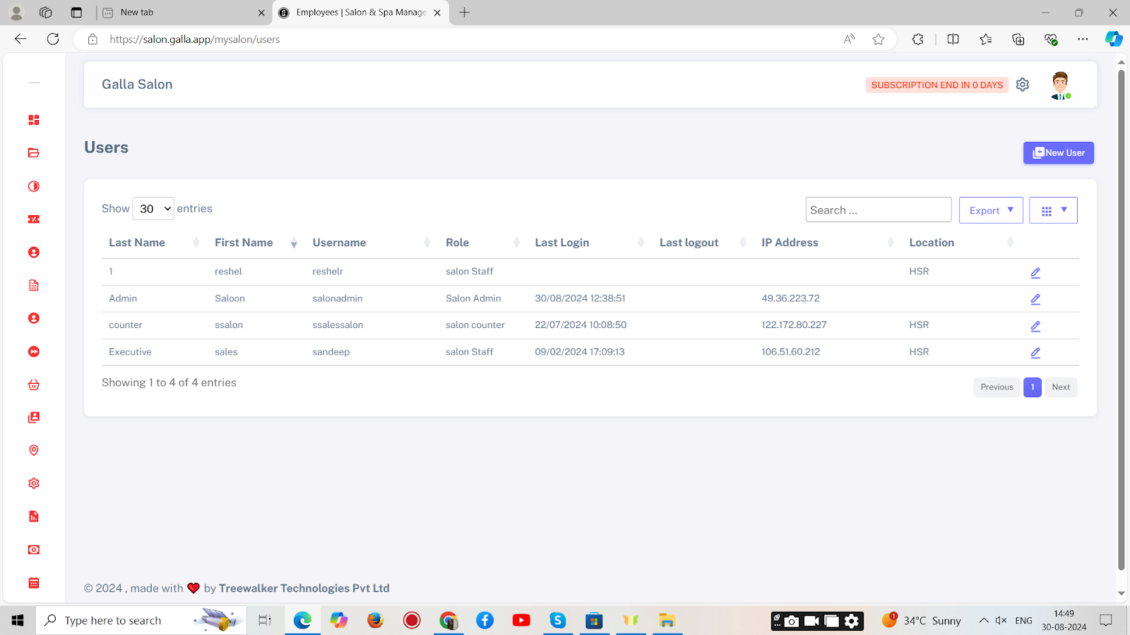Add page to favorites star icon
This screenshot has width=1130, height=635.
(x=879, y=40)
